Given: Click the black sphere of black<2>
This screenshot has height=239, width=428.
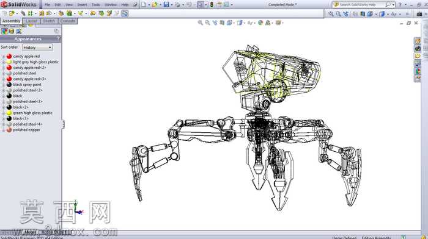Looking at the screenshot, I should pos(9,107).
